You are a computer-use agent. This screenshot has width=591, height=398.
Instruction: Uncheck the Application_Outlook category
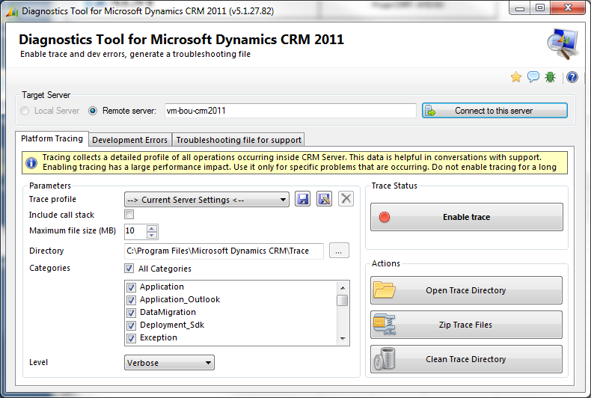coord(131,300)
